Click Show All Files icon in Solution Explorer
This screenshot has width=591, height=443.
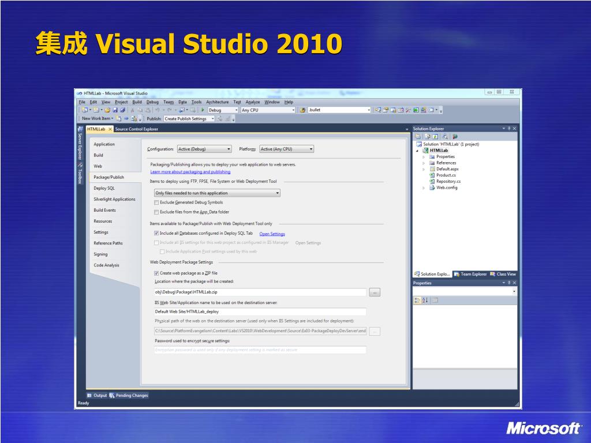(x=428, y=137)
